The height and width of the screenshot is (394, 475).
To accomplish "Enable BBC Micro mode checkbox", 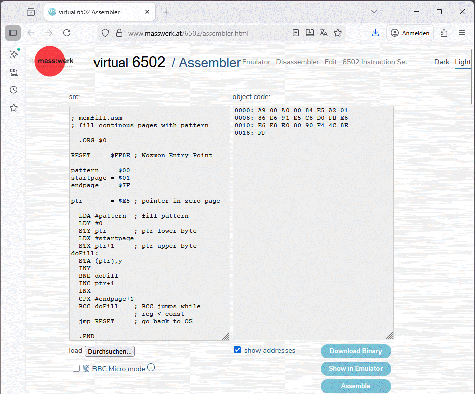I will pyautogui.click(x=76, y=368).
